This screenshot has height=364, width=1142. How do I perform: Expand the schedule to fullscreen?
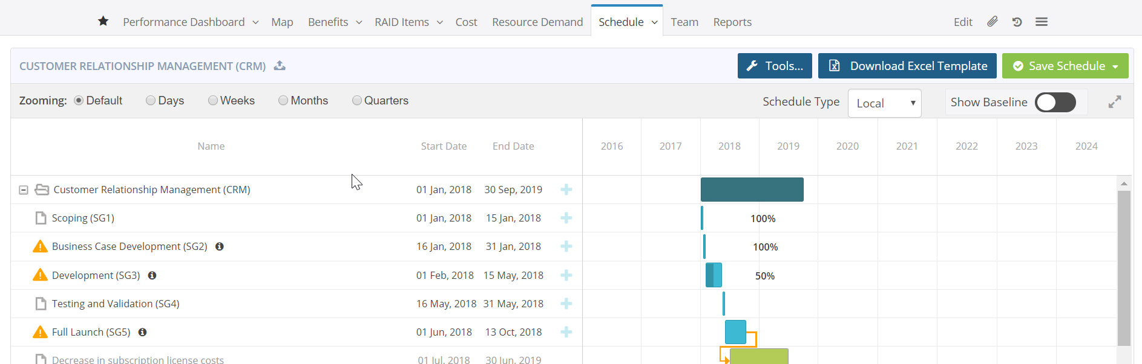pyautogui.click(x=1114, y=102)
